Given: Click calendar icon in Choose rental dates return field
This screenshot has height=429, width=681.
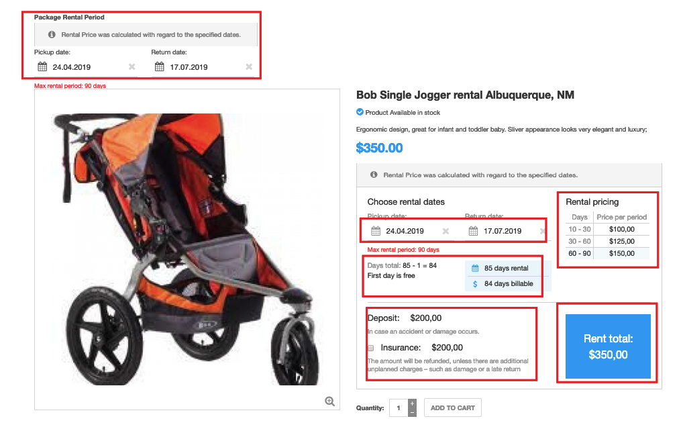Looking at the screenshot, I should click(x=473, y=231).
